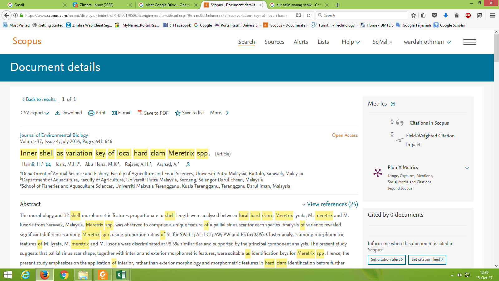The width and height of the screenshot is (499, 281).
Task: Click the Firefox search input field
Action: click(364, 15)
